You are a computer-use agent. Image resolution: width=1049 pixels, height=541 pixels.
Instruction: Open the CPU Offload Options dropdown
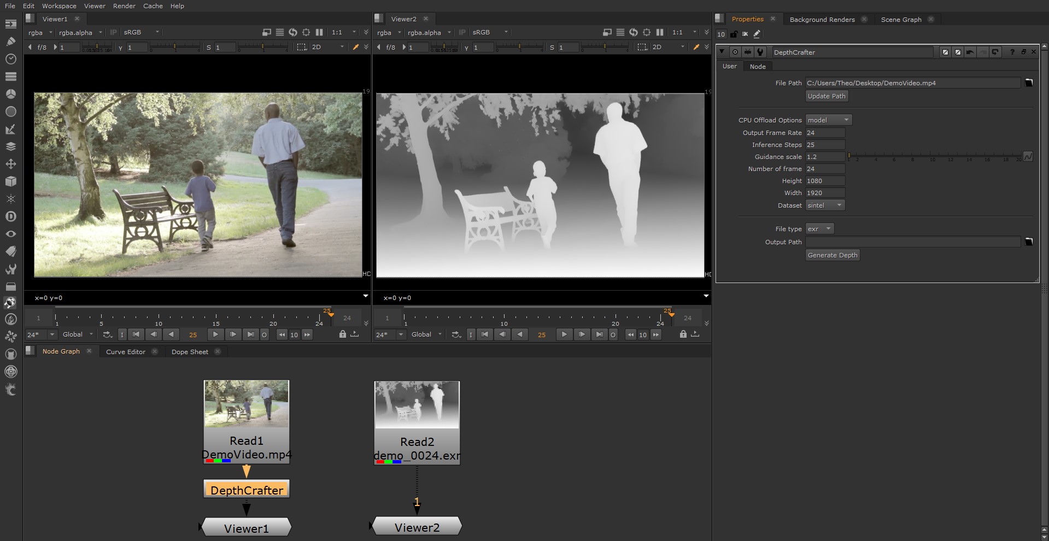pyautogui.click(x=828, y=120)
